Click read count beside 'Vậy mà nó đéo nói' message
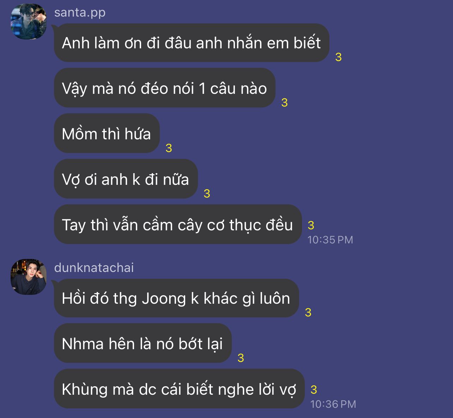Image resolution: width=453 pixels, height=418 pixels. coord(284,103)
